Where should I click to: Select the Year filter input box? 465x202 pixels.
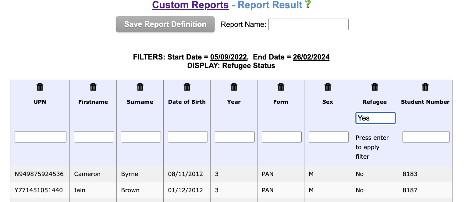pyautogui.click(x=235, y=137)
